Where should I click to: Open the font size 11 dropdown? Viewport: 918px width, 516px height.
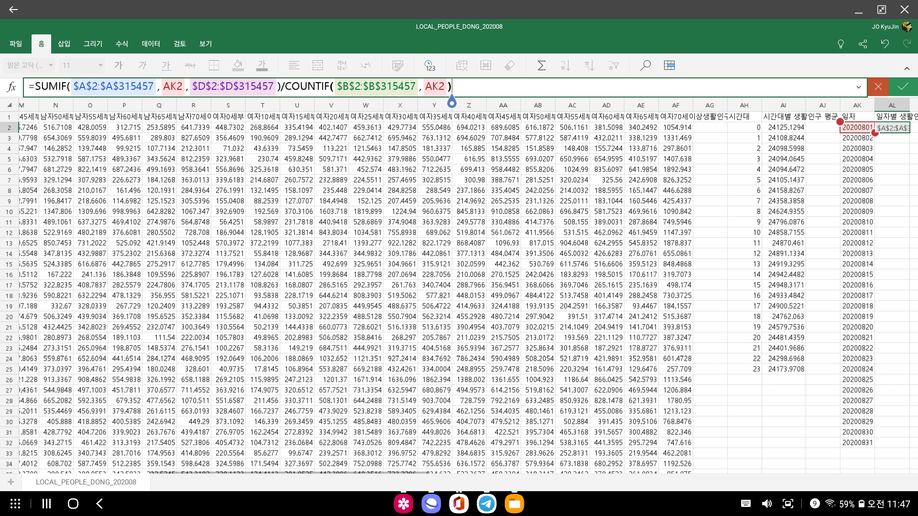[82, 65]
